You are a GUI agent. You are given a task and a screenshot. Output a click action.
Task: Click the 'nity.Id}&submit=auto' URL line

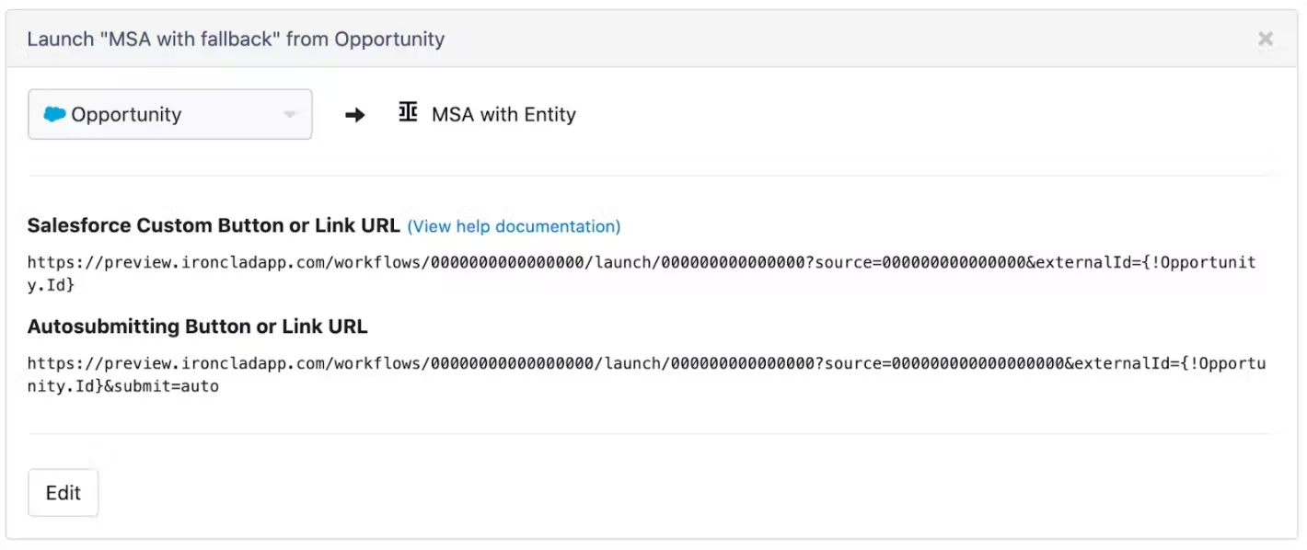[123, 386]
